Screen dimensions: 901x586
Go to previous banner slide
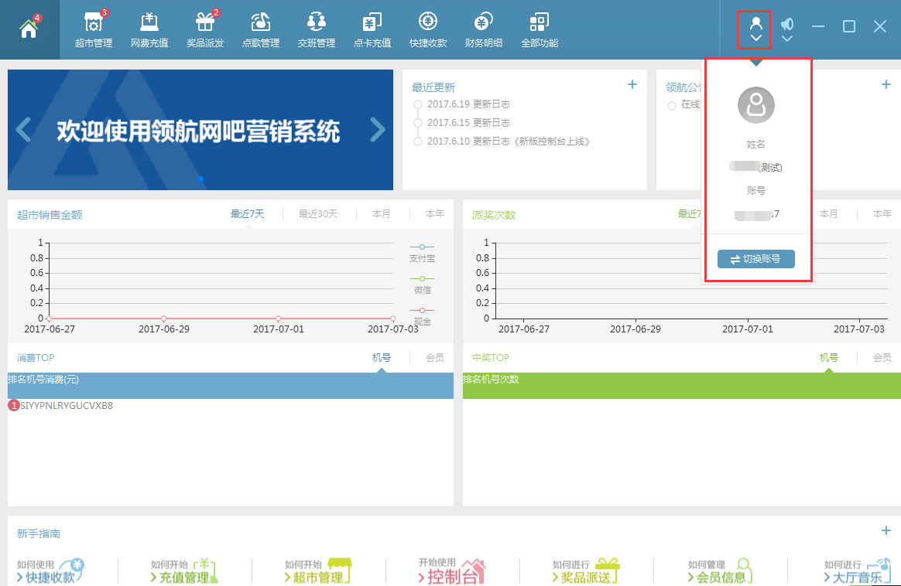(23, 130)
